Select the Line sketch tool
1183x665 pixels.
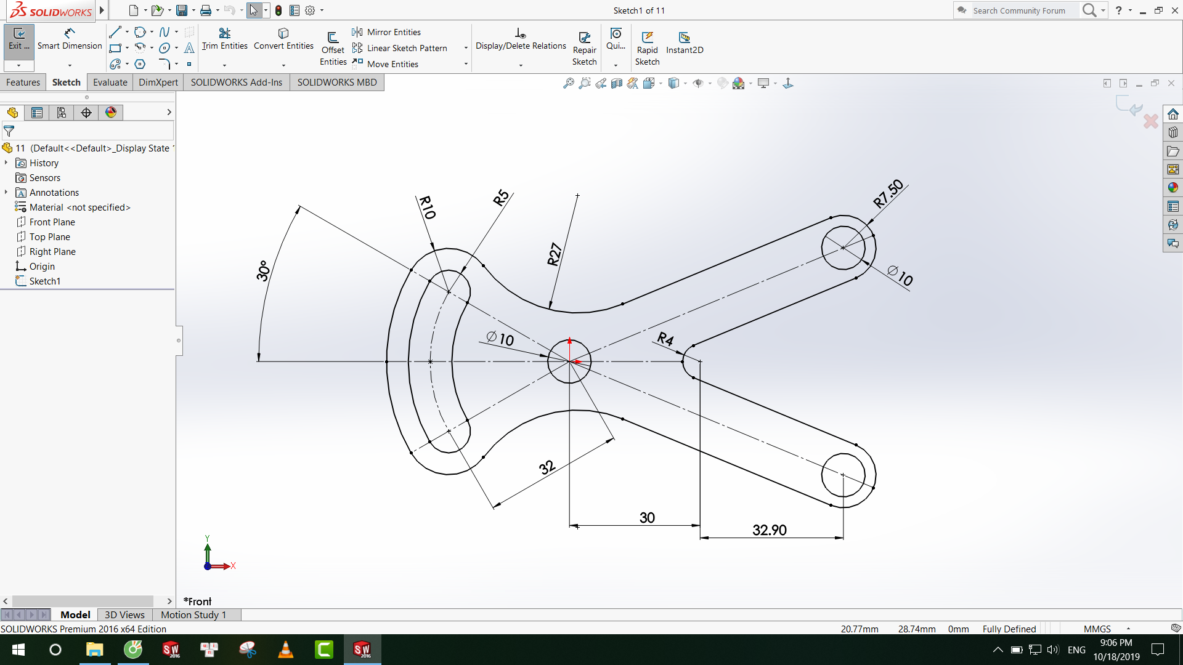click(x=115, y=32)
